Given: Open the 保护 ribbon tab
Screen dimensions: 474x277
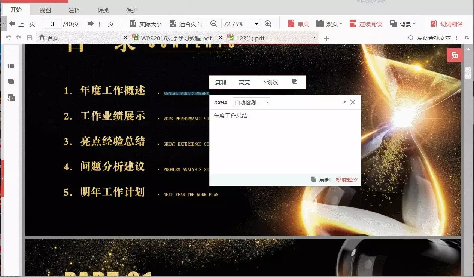Looking at the screenshot, I should [132, 10].
